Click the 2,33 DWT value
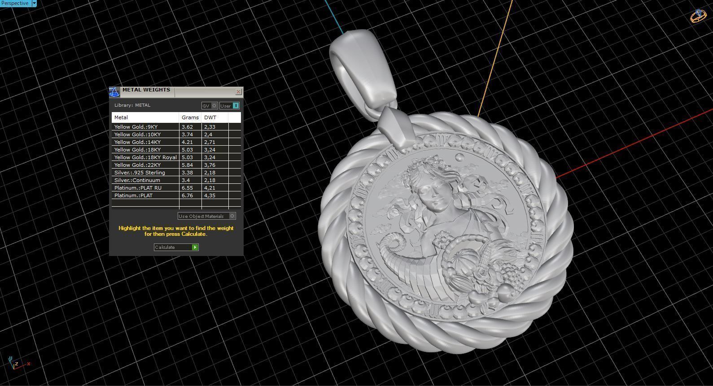The height and width of the screenshot is (386, 713). tap(210, 127)
